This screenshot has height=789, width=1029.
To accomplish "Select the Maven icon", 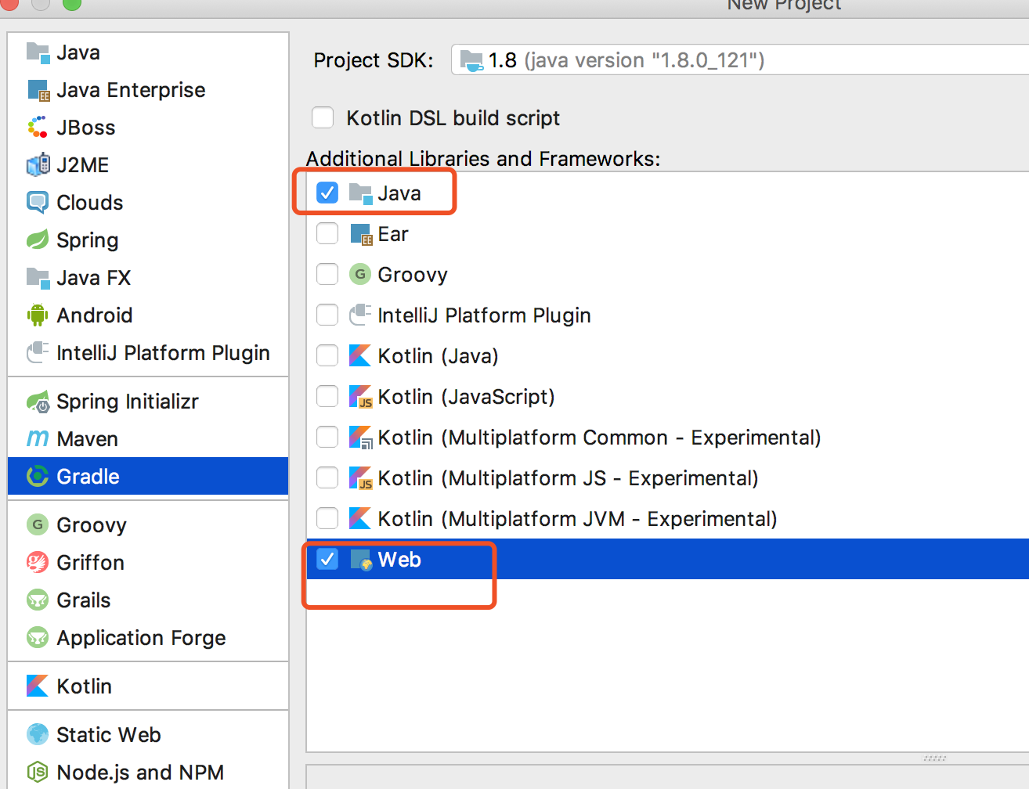I will click(x=38, y=439).
